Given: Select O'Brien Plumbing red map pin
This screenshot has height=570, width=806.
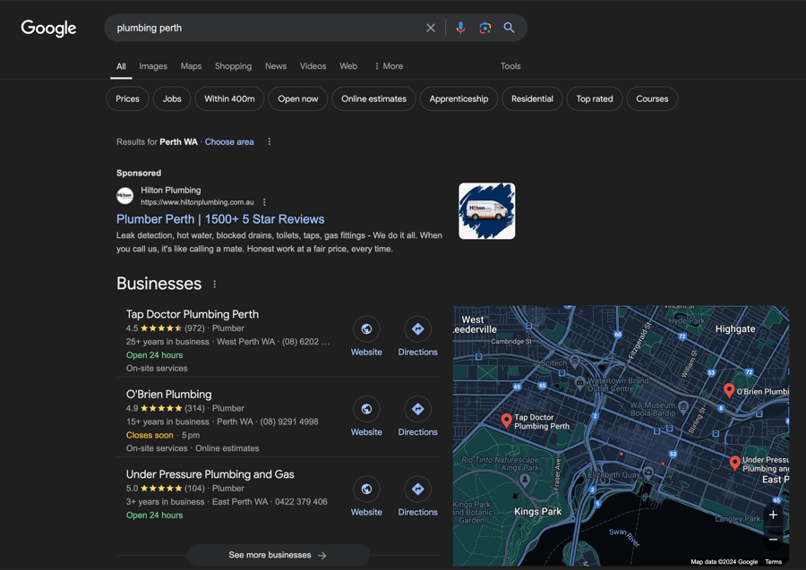Looking at the screenshot, I should [729, 391].
